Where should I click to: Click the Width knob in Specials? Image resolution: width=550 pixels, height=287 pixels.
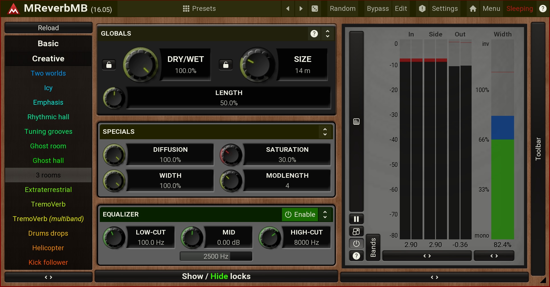point(114,181)
